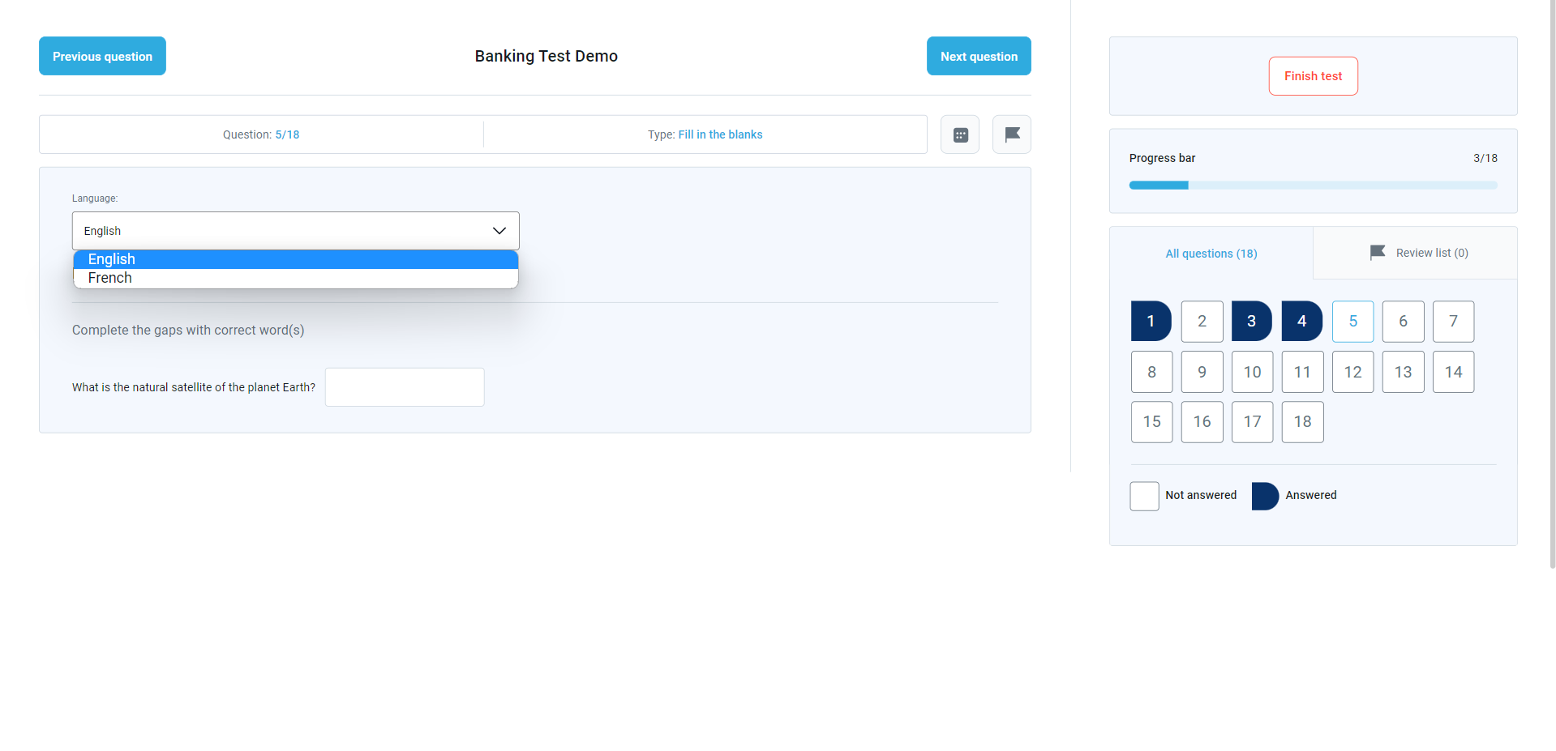This screenshot has width=1556, height=751.
Task: Click the Finish test button
Action: [x=1313, y=76]
